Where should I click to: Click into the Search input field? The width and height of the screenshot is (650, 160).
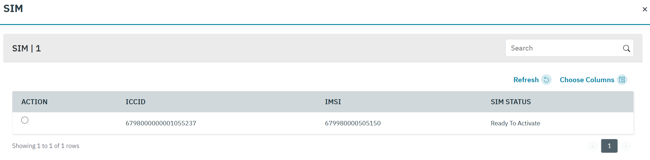pos(564,48)
